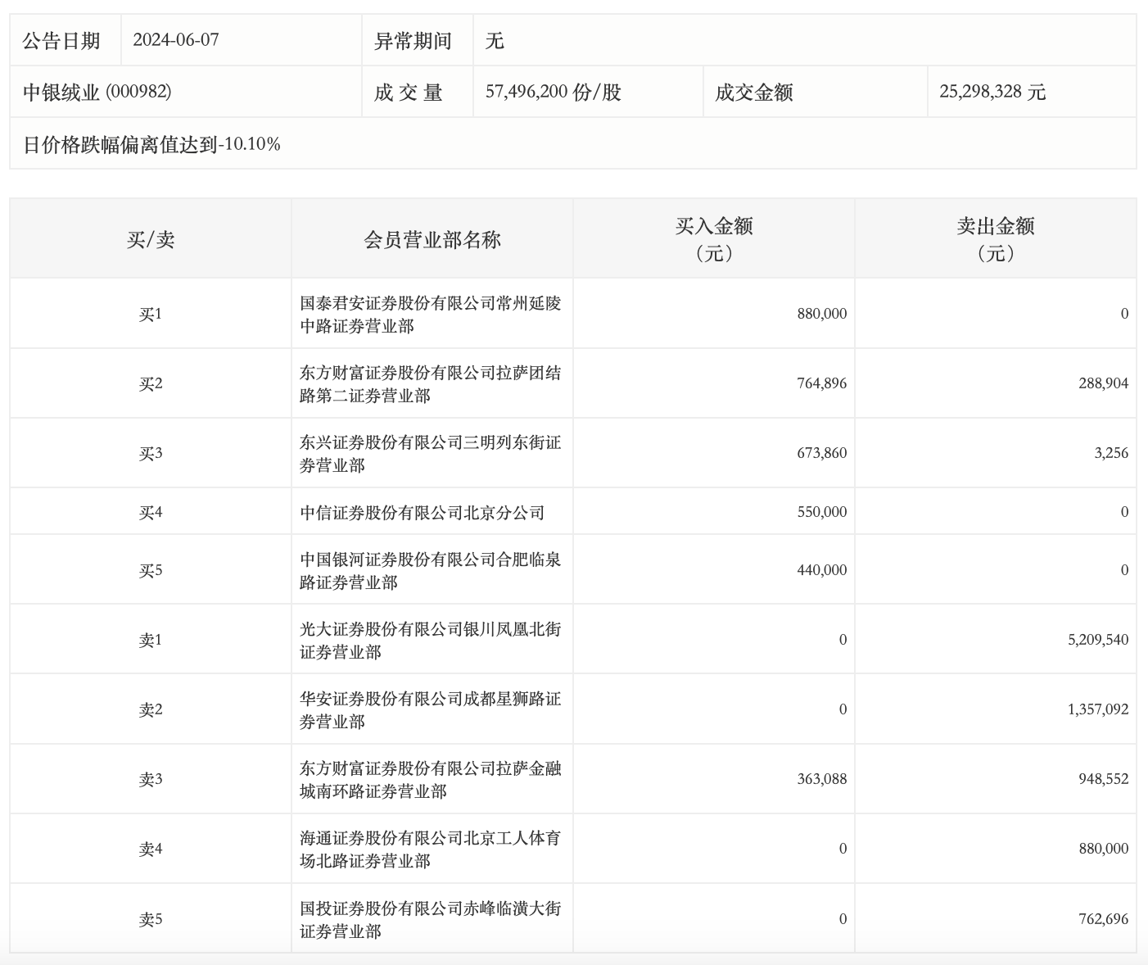Select the 日价格跌幅偏离值达到-10.10% row

tap(151, 144)
